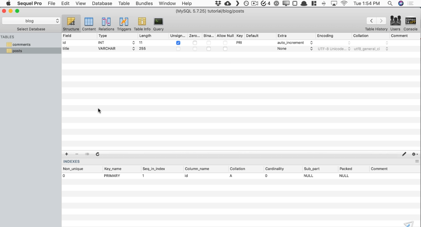Go back in table history
421x227 pixels.
(371, 21)
